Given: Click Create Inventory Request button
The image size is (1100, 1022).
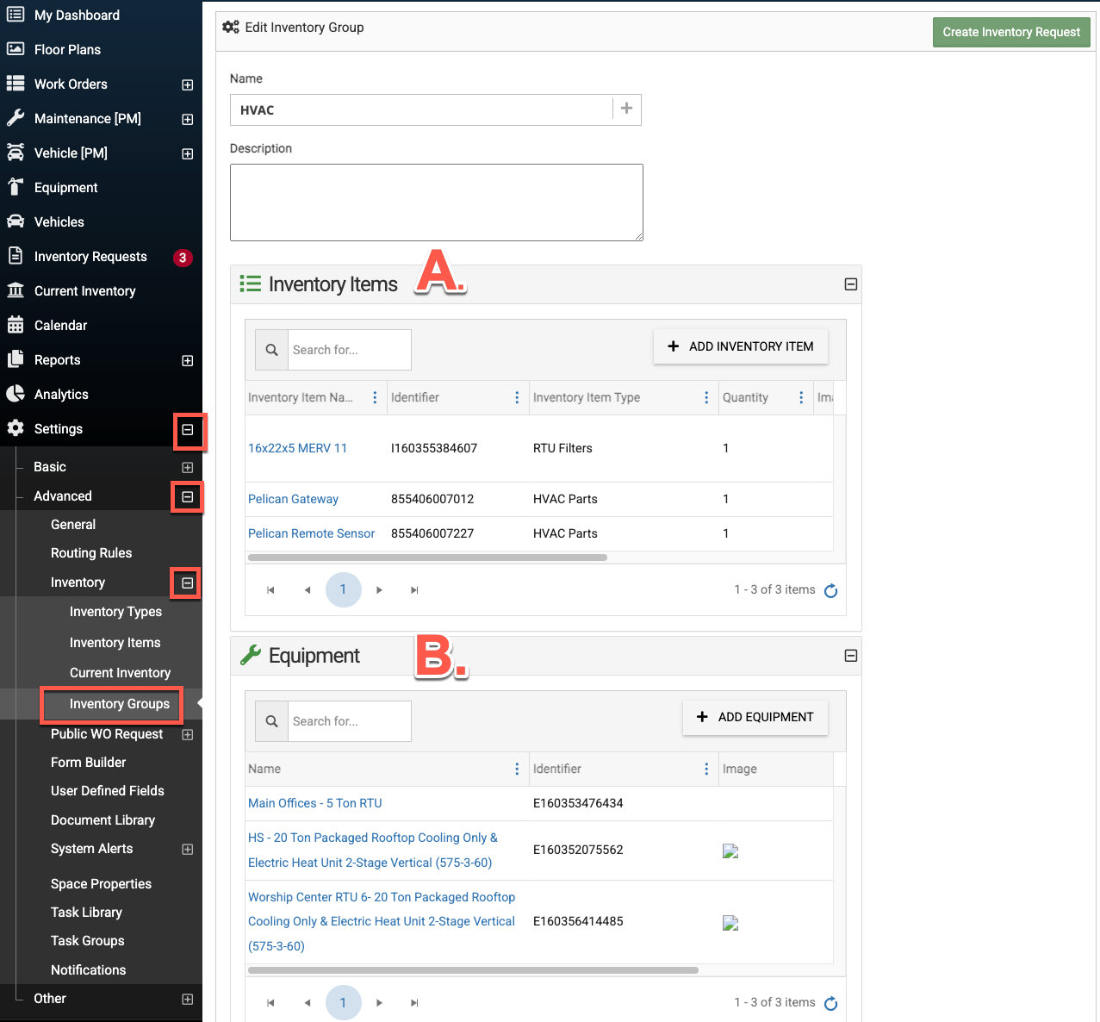Looking at the screenshot, I should [1010, 32].
